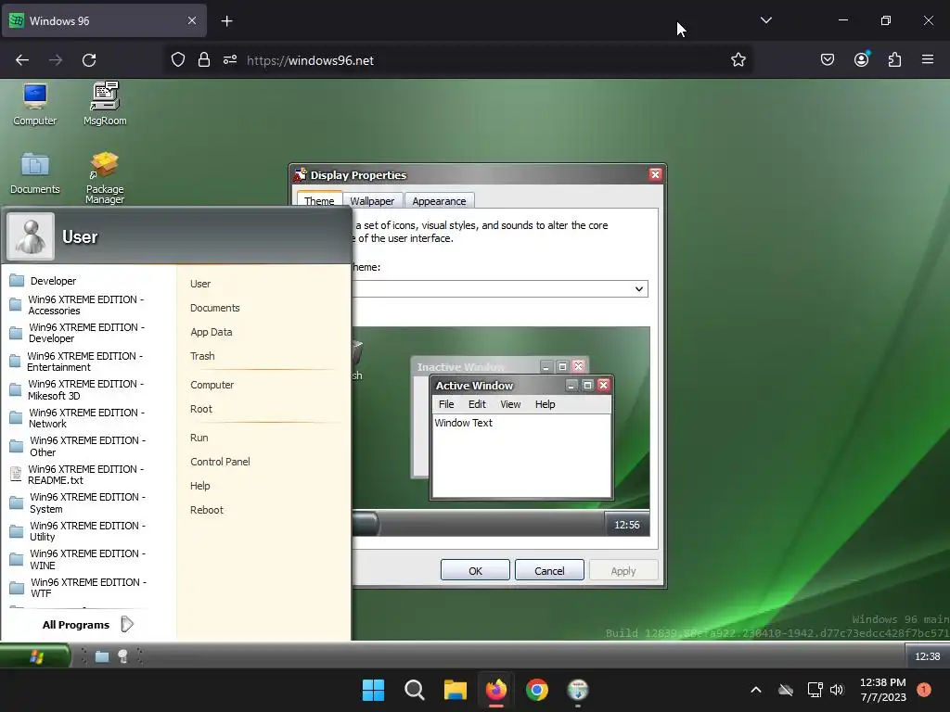Open the second quick-launch icon beside the folder

(123, 656)
